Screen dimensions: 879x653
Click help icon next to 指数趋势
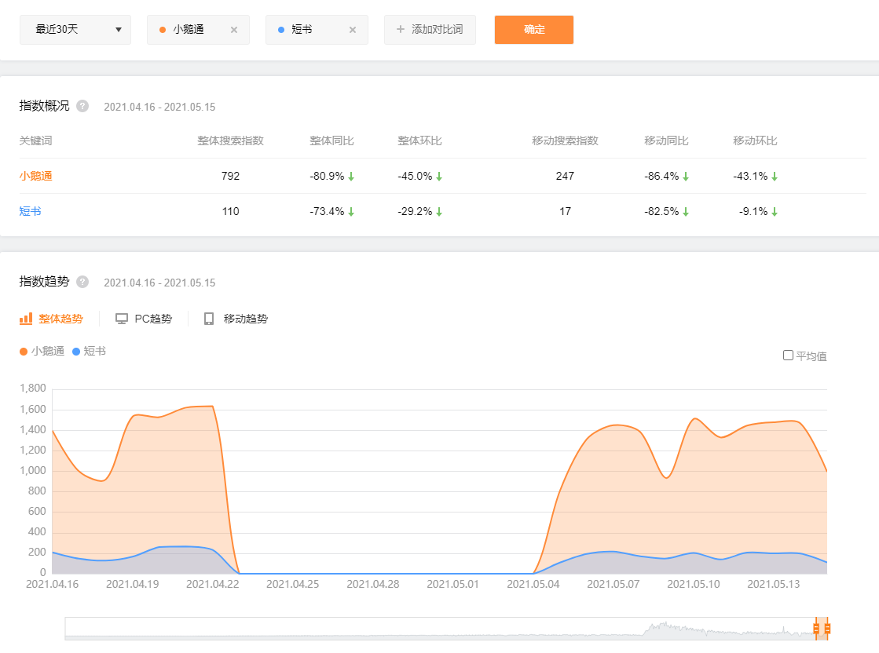pos(82,282)
